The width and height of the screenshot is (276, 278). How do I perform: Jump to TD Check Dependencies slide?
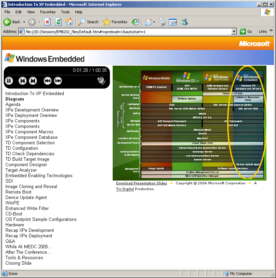point(30,154)
